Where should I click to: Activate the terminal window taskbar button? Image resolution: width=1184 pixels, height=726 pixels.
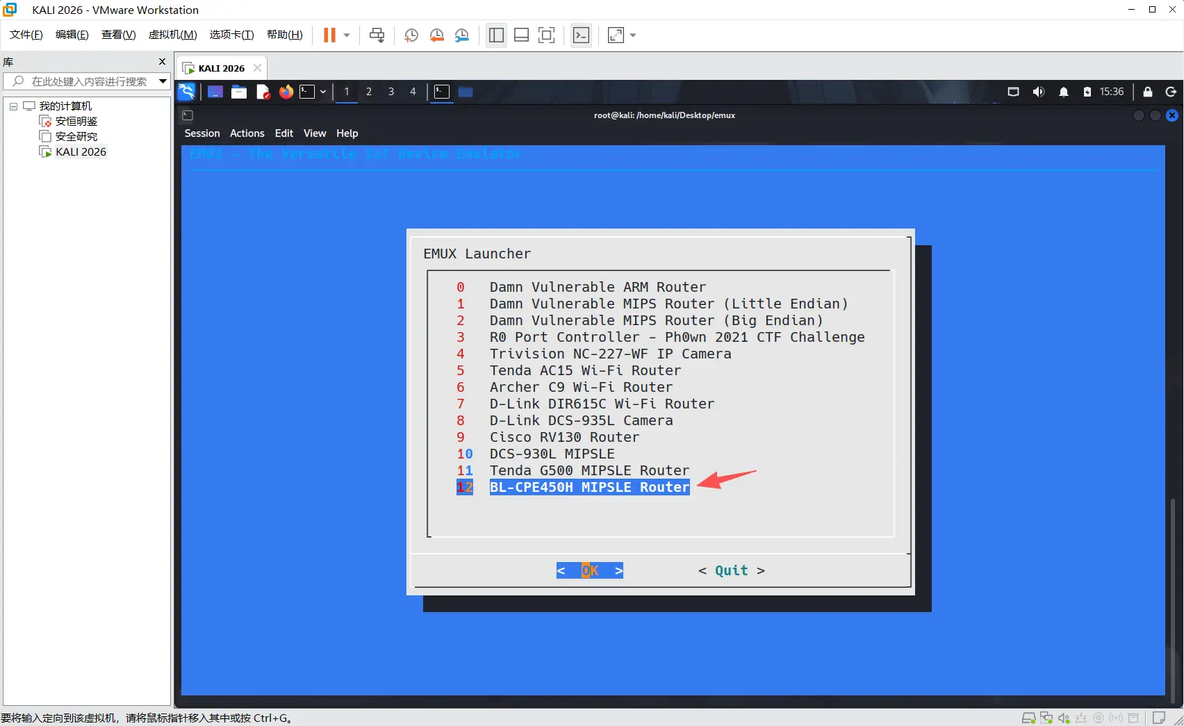[442, 92]
